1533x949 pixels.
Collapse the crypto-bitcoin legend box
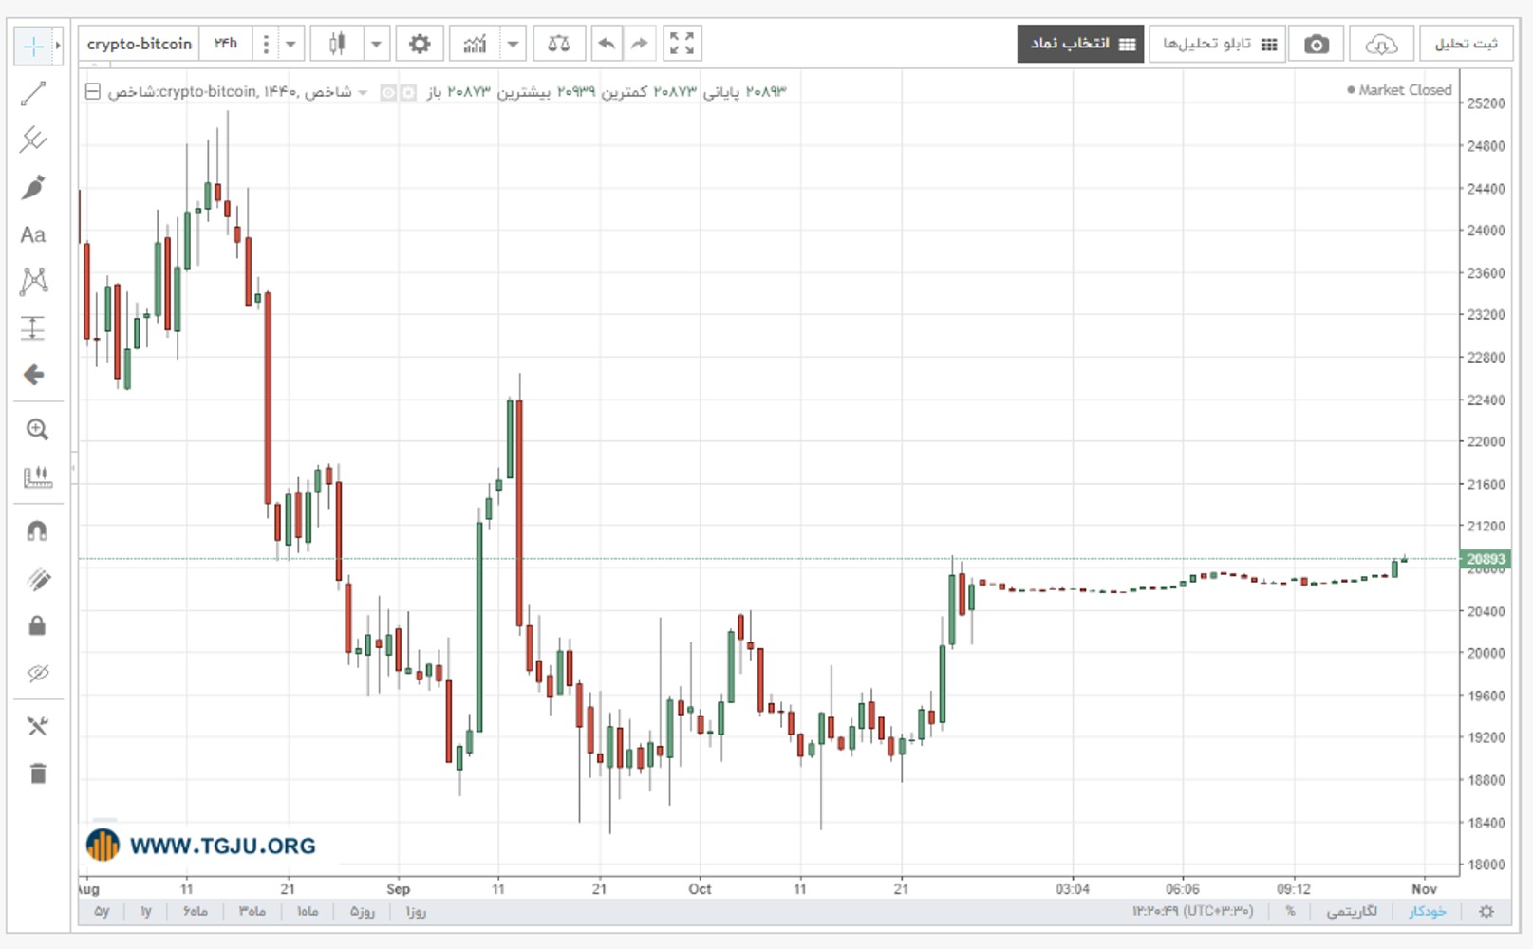point(93,92)
